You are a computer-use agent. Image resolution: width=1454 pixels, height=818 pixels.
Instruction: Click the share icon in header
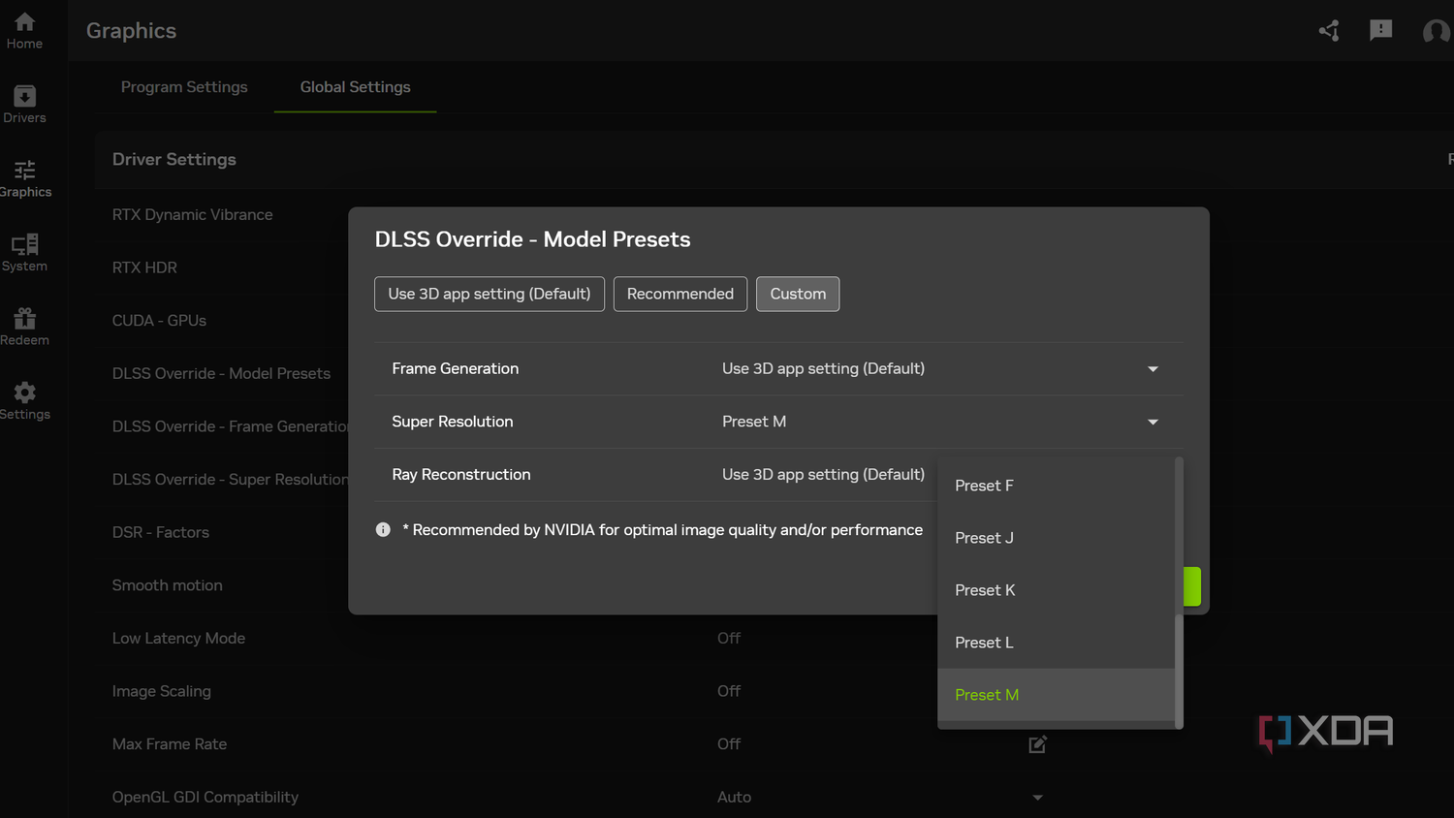[x=1329, y=31]
